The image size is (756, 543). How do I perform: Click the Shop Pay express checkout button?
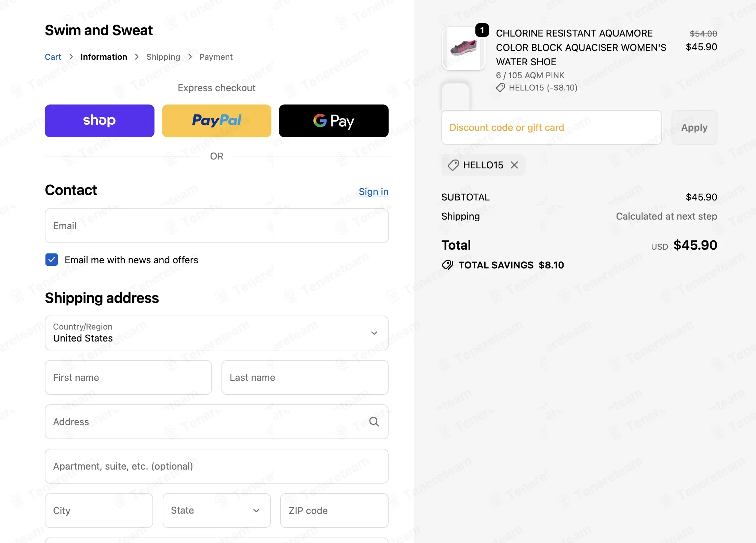pyautogui.click(x=99, y=121)
